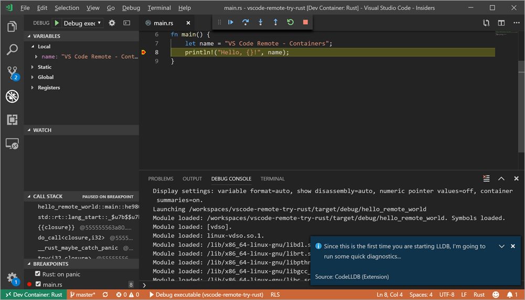Open the Terminal menu

point(159,8)
